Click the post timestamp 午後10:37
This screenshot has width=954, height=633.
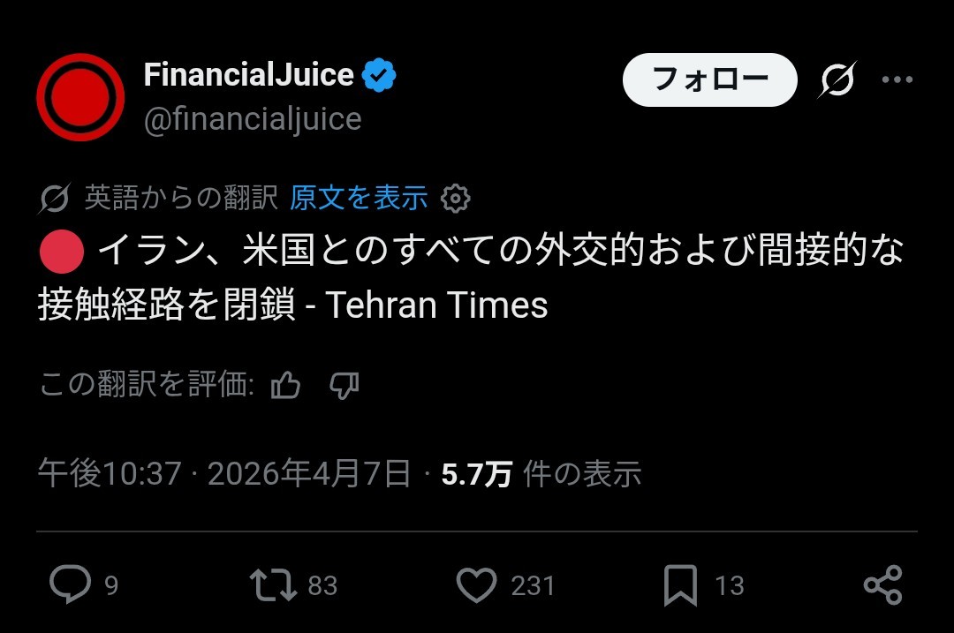click(110, 475)
